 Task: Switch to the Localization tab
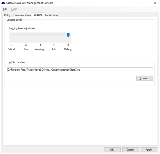click(x=51, y=15)
